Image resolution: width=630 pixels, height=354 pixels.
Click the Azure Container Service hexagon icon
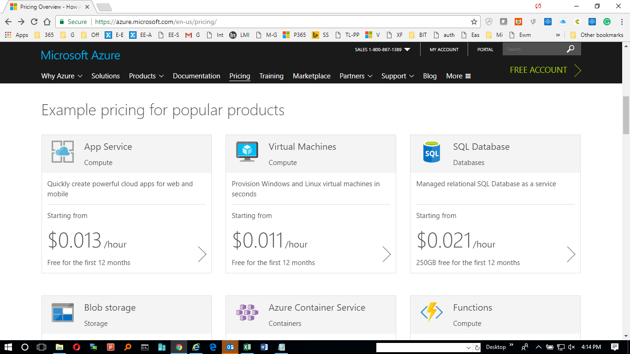point(247,313)
